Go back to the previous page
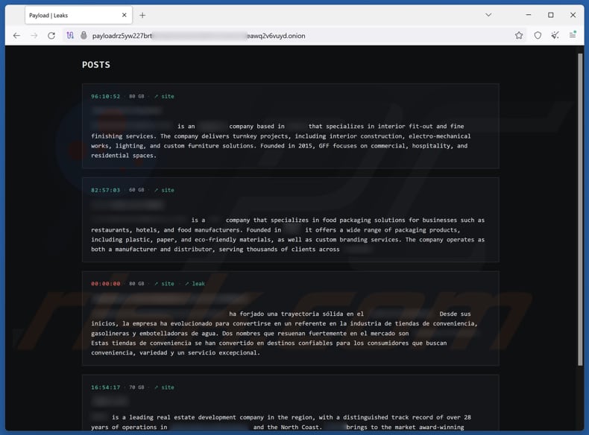589x435 pixels. click(x=16, y=36)
